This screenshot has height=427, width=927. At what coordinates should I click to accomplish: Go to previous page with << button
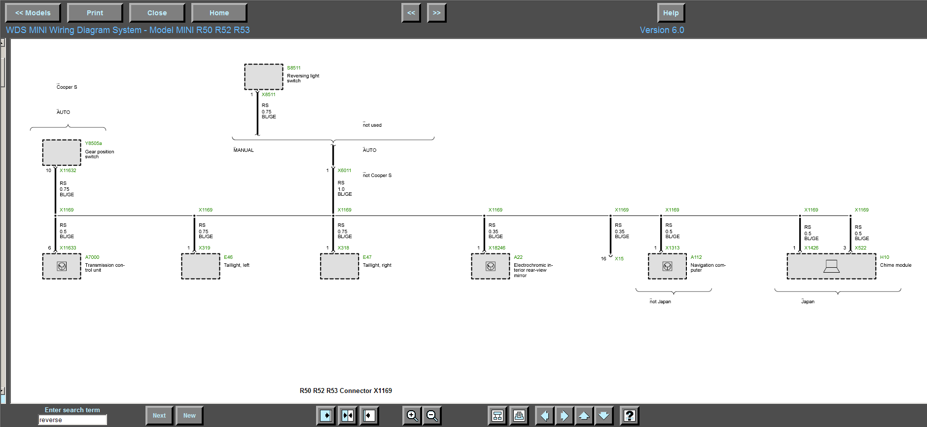411,13
